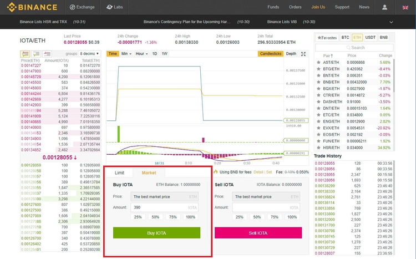Focus the Sell IOTA amount field
The height and width of the screenshot is (259, 416).
pos(266,207)
